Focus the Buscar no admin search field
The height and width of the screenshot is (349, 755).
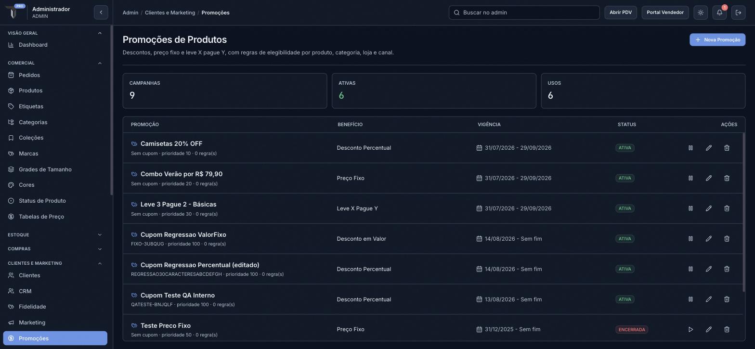coord(524,13)
